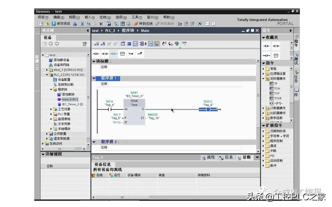Expand the HMI_1 [KTP600 PN] node
This screenshot has height=207, width=332.
(47, 70)
